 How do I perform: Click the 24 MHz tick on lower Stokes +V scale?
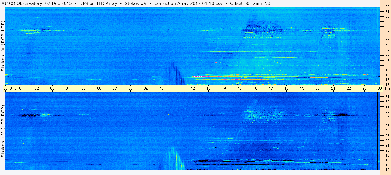pos(387,131)
